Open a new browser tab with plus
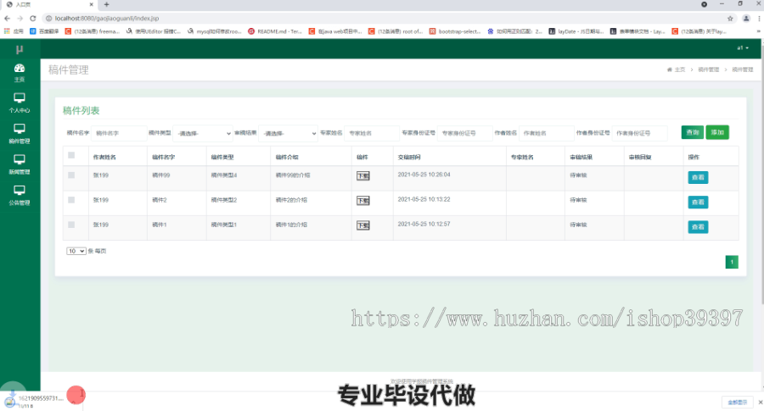 (x=106, y=4)
